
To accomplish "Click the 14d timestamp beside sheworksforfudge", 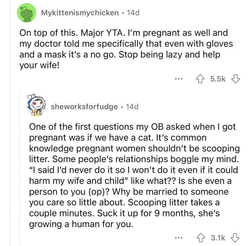I will click(x=132, y=106).
